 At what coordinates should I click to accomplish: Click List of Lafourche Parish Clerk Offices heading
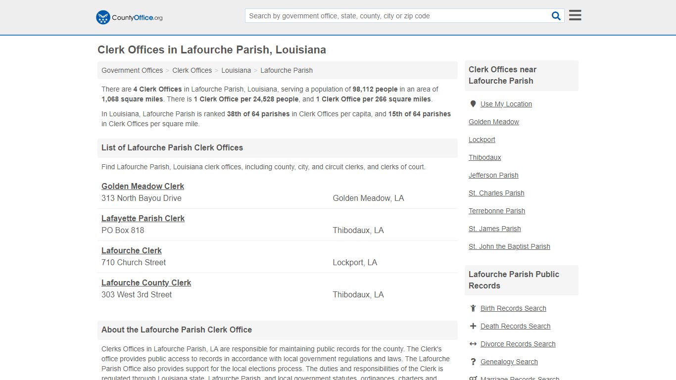(172, 147)
